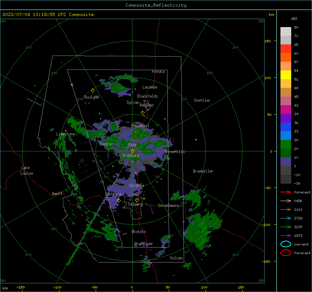Click the white asterisk east of Innisfail

coord(165,119)
